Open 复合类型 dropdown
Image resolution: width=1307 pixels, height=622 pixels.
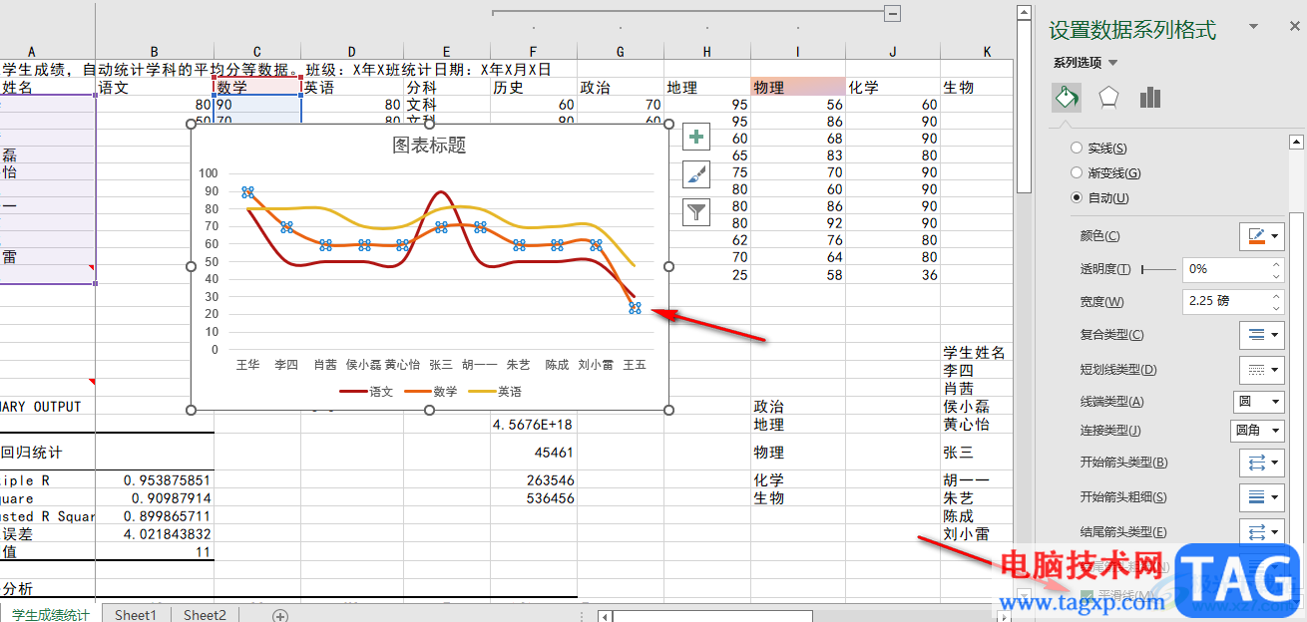click(x=1261, y=335)
